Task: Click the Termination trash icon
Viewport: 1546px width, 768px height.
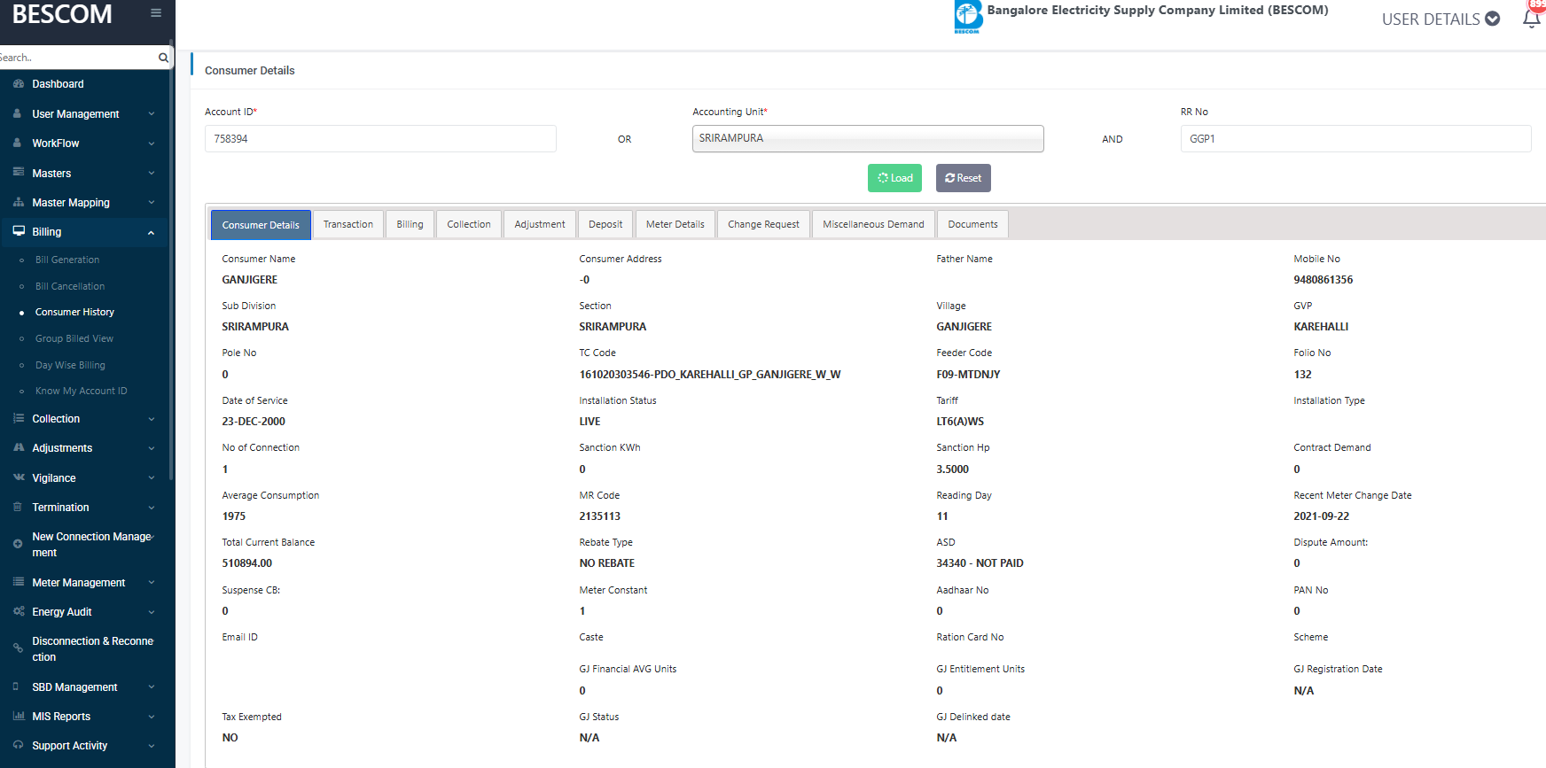Action: [x=18, y=507]
